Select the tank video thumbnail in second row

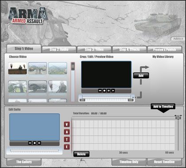pyautogui.click(x=38, y=87)
